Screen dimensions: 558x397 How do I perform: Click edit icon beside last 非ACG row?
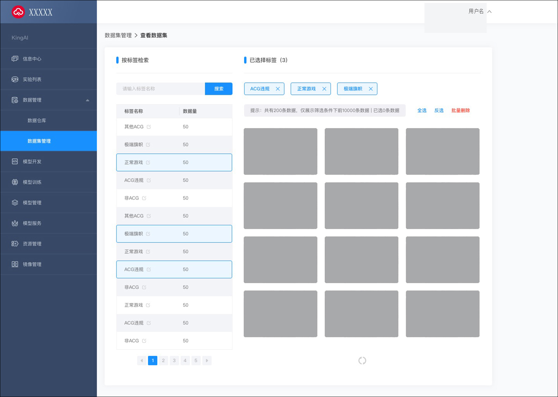(x=144, y=341)
